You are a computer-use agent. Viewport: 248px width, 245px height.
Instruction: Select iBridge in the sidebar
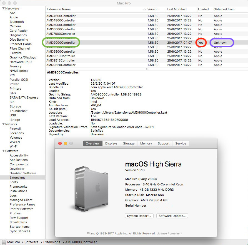point(15,120)
